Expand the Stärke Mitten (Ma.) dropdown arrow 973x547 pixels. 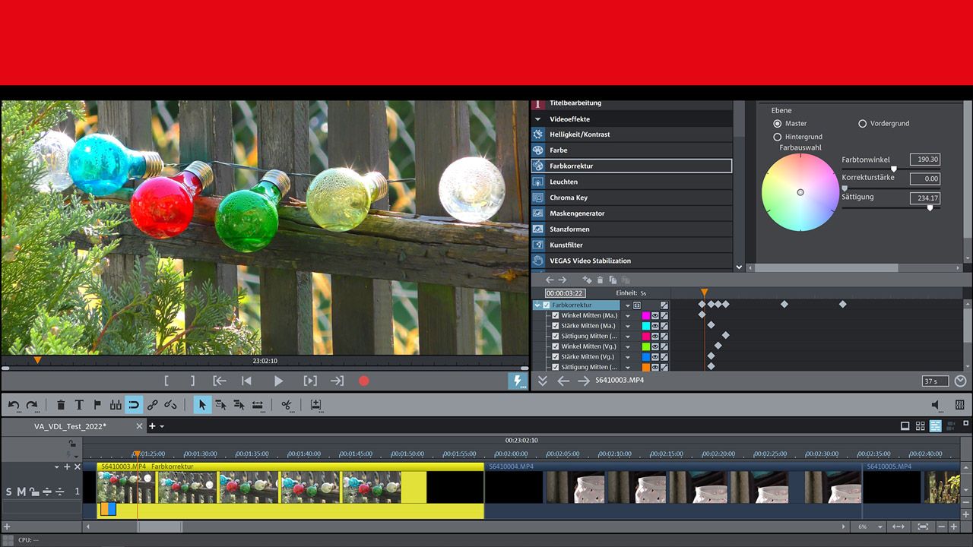(x=628, y=326)
